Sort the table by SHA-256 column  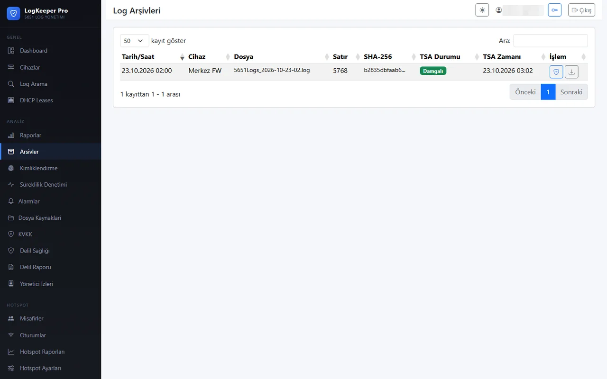click(390, 57)
